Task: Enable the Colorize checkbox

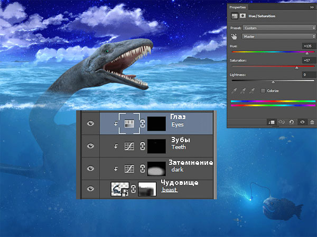Action: pyautogui.click(x=263, y=91)
